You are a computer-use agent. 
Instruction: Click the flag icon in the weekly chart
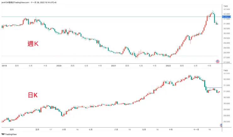218,61
